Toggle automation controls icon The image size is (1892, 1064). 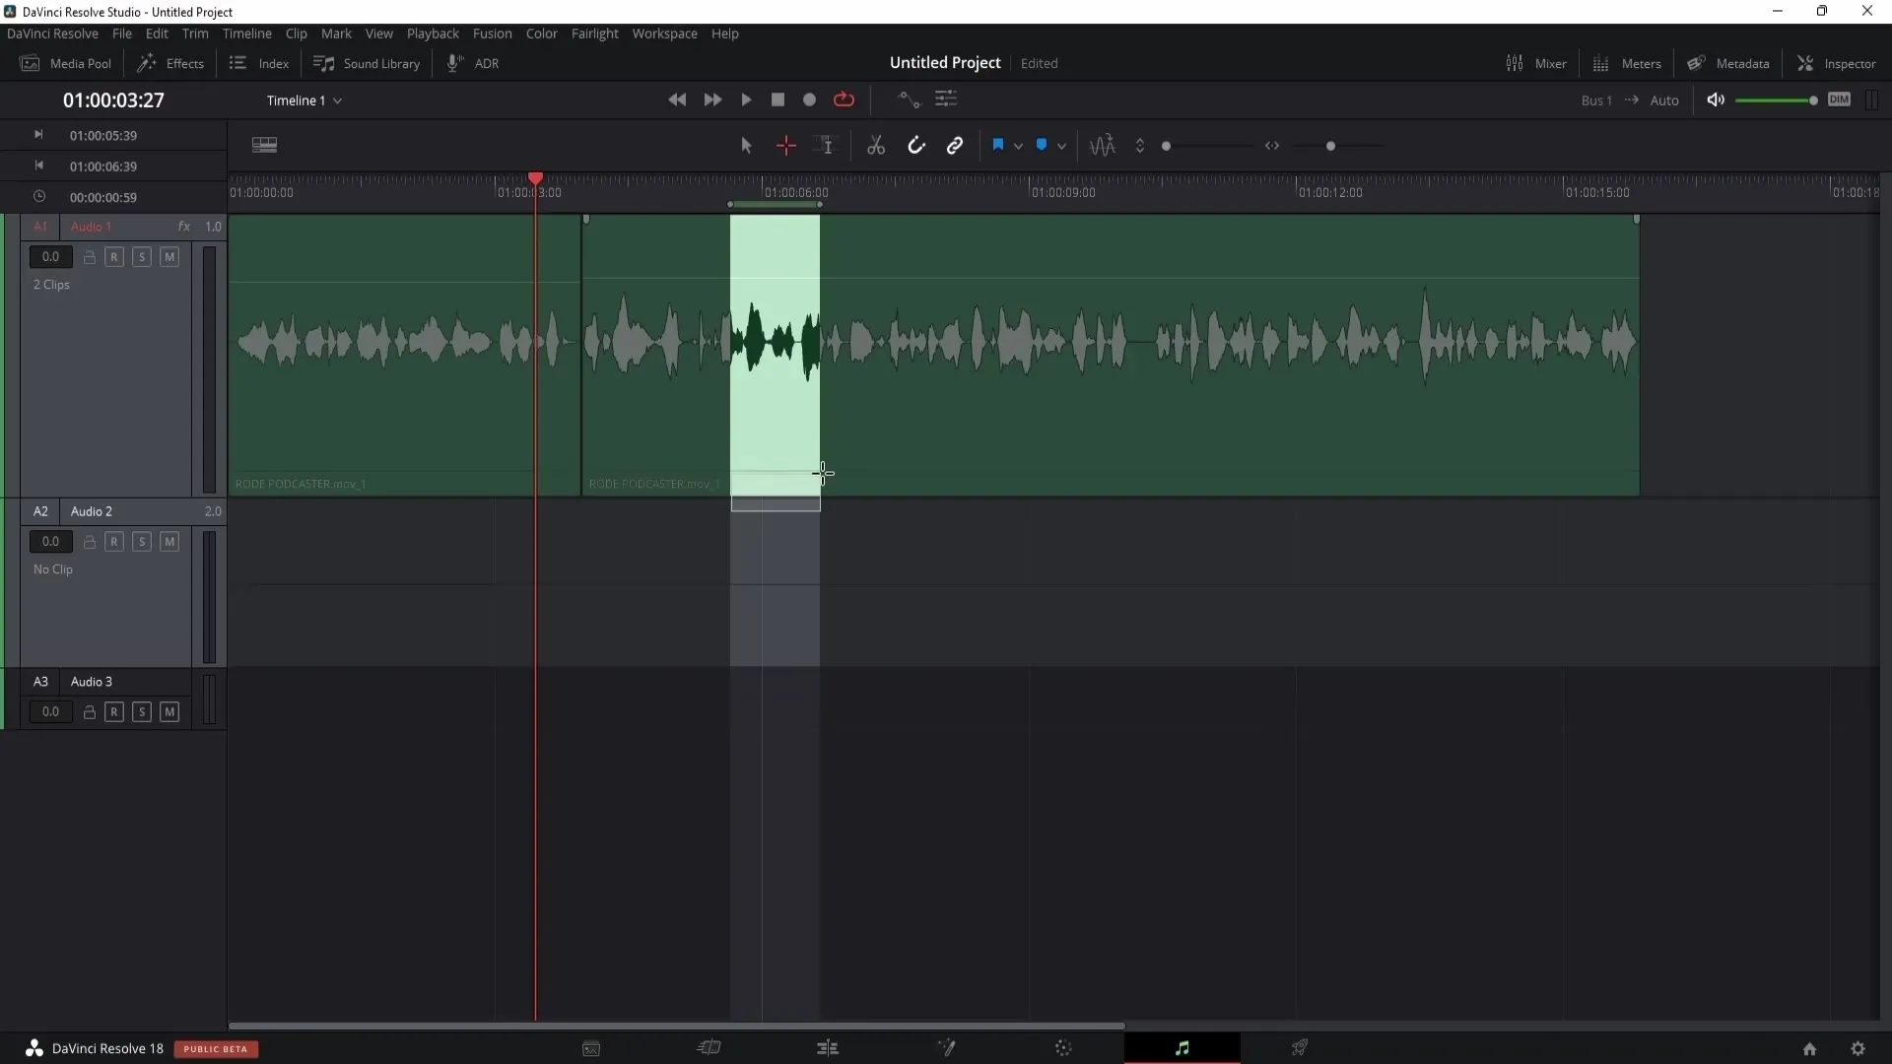(909, 99)
